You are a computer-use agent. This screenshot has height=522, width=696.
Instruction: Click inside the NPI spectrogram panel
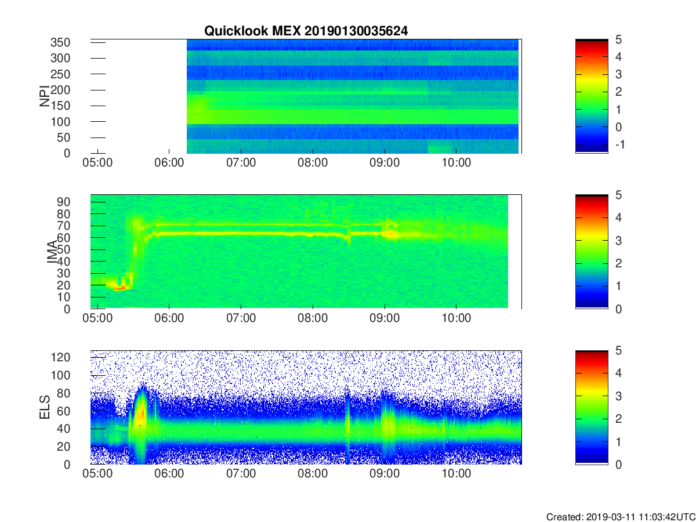(x=306, y=96)
